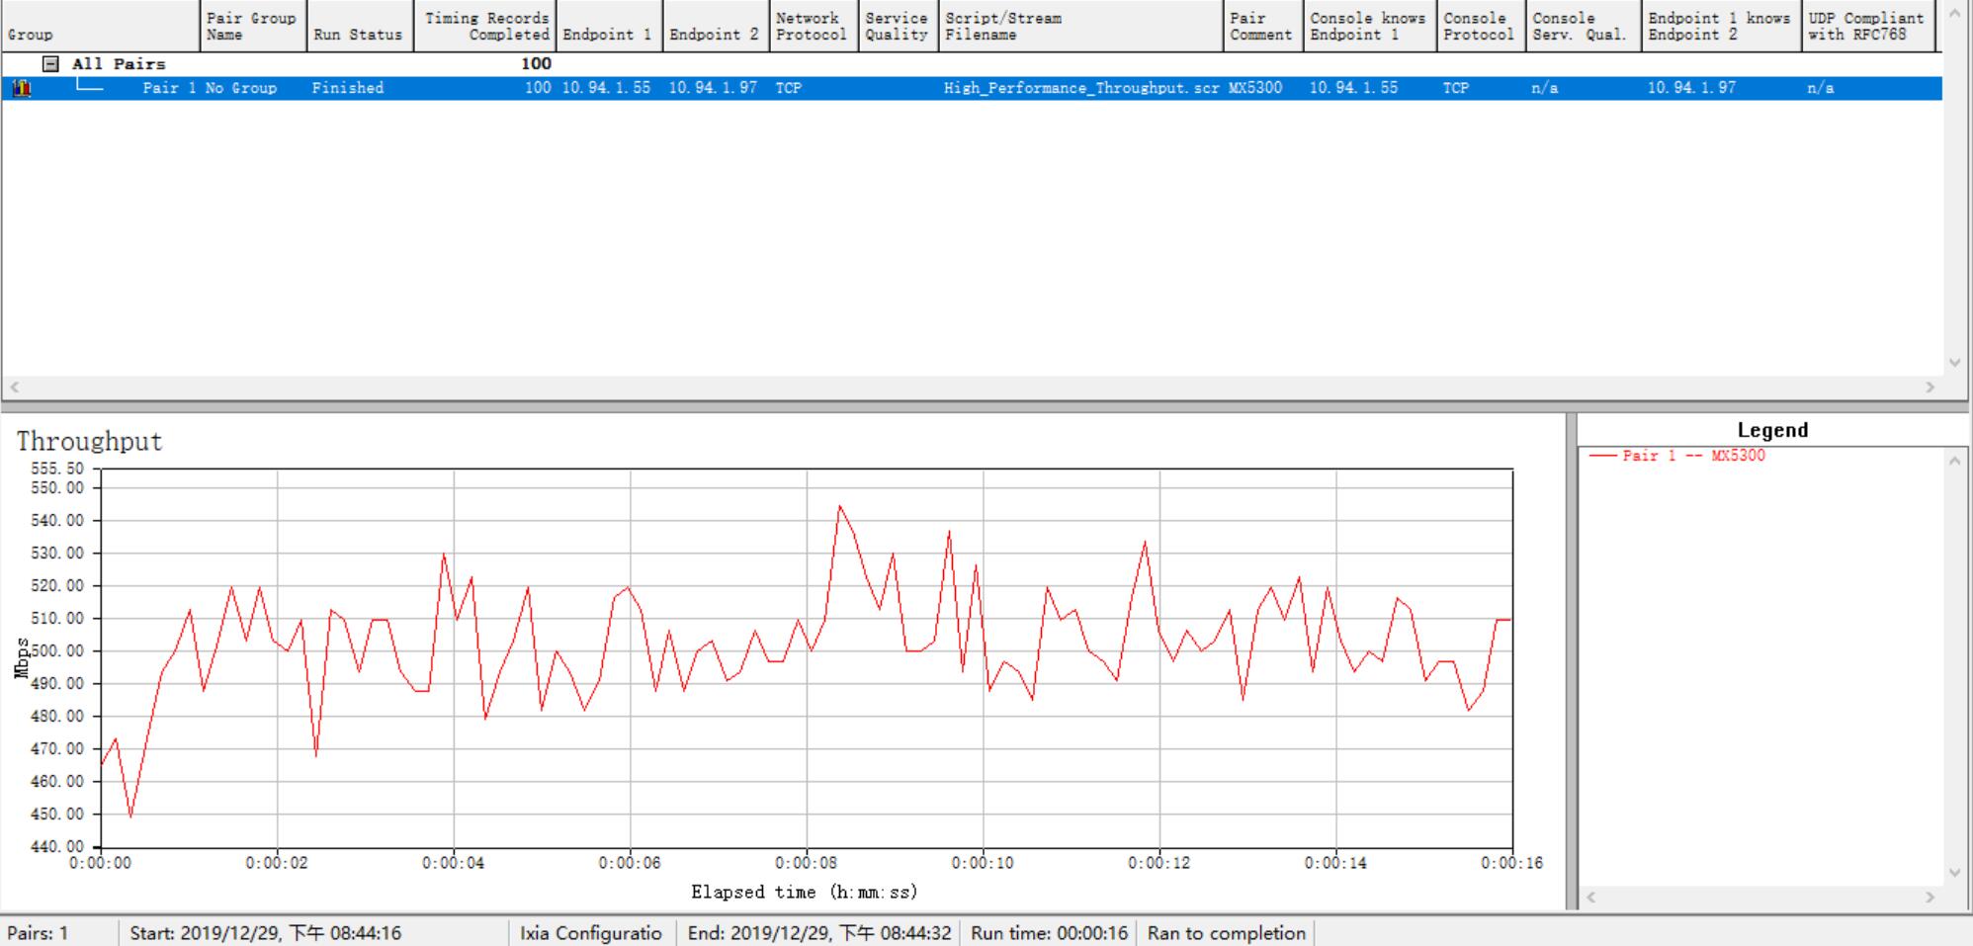Sort by the Endpoint 1 column header
This screenshot has width=1973, height=946.
[x=608, y=27]
